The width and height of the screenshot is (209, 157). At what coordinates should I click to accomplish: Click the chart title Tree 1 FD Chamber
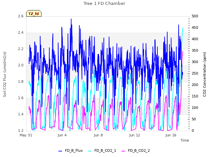(x=104, y=4)
